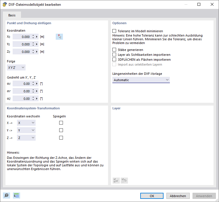Click the app icon in title bar
The width and height of the screenshot is (219, 202).
click(5, 5)
